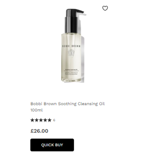The width and height of the screenshot is (156, 156).
Task: Open the Bobbi Brown Soothing Cleansing Oil product page
Action: (67, 107)
